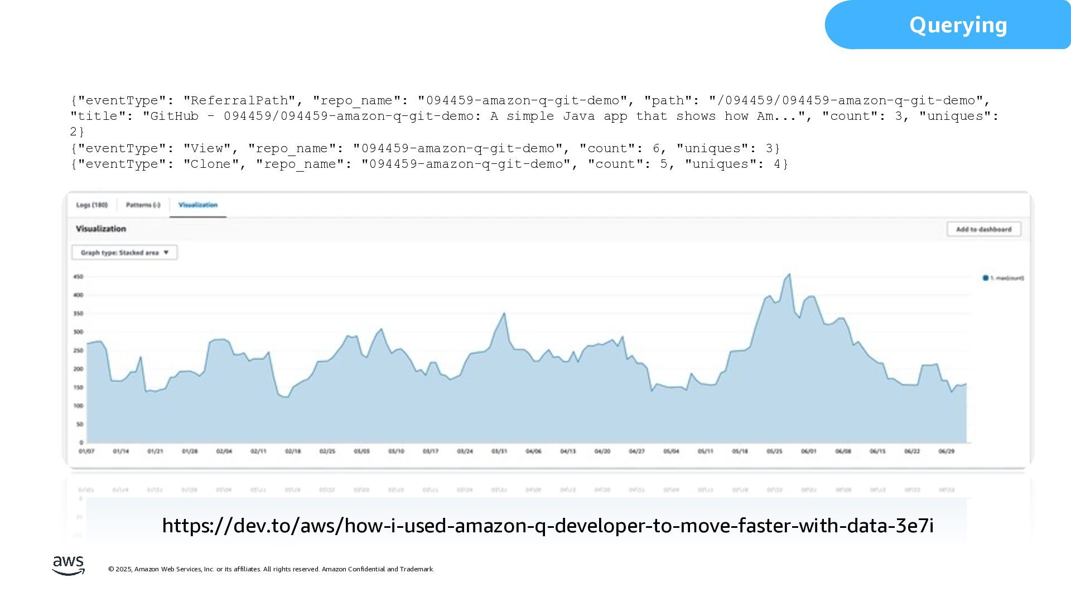Click the Querying header label
1071x602 pixels.
coord(958,25)
